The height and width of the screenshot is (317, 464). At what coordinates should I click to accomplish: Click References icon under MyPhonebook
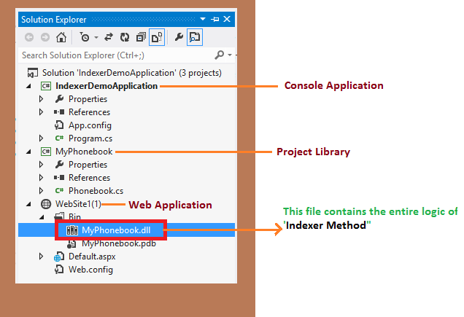(59, 178)
